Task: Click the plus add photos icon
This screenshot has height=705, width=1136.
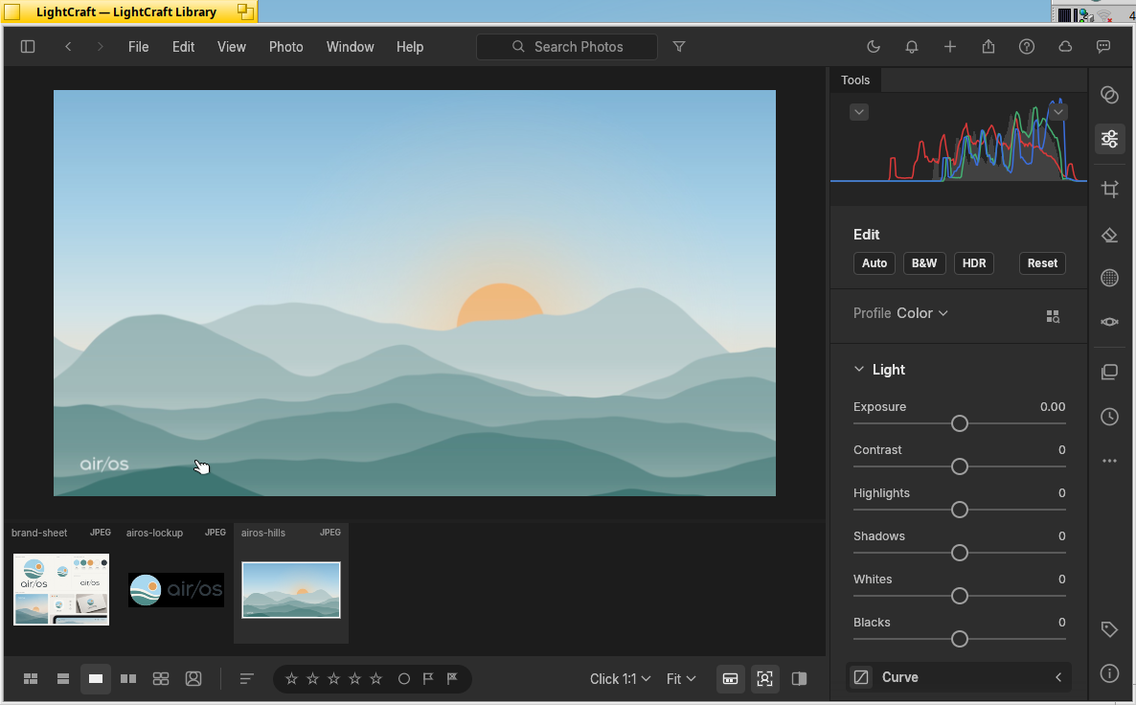Action: (950, 46)
